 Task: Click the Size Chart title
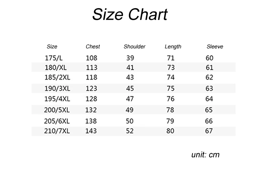(130, 14)
